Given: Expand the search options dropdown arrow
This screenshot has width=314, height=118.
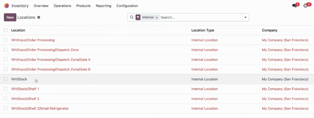Looking at the screenshot, I should coord(245,18).
